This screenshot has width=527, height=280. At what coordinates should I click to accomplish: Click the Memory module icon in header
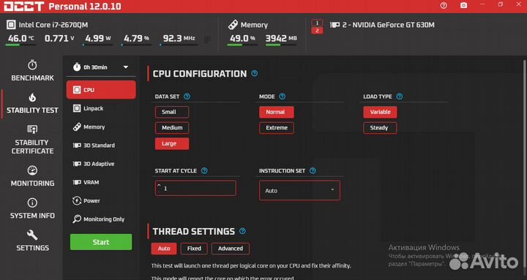click(233, 25)
